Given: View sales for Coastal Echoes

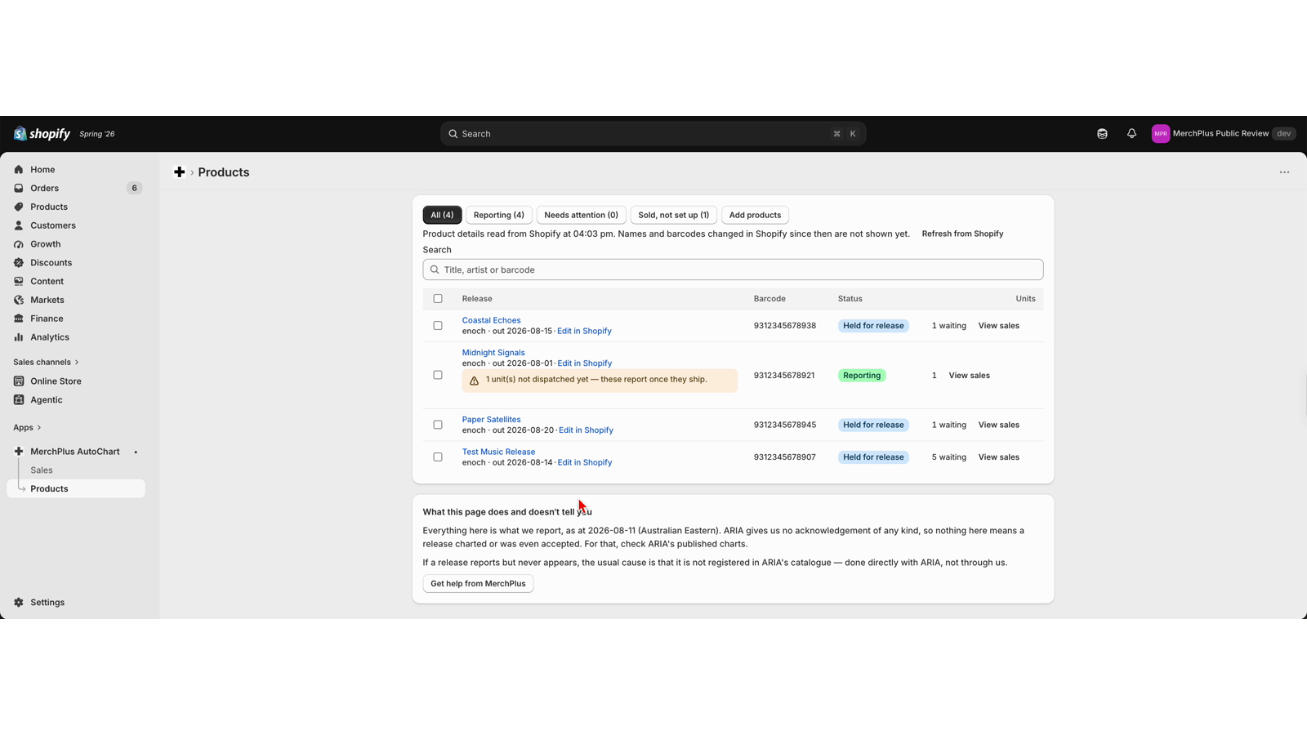Looking at the screenshot, I should click(x=999, y=326).
